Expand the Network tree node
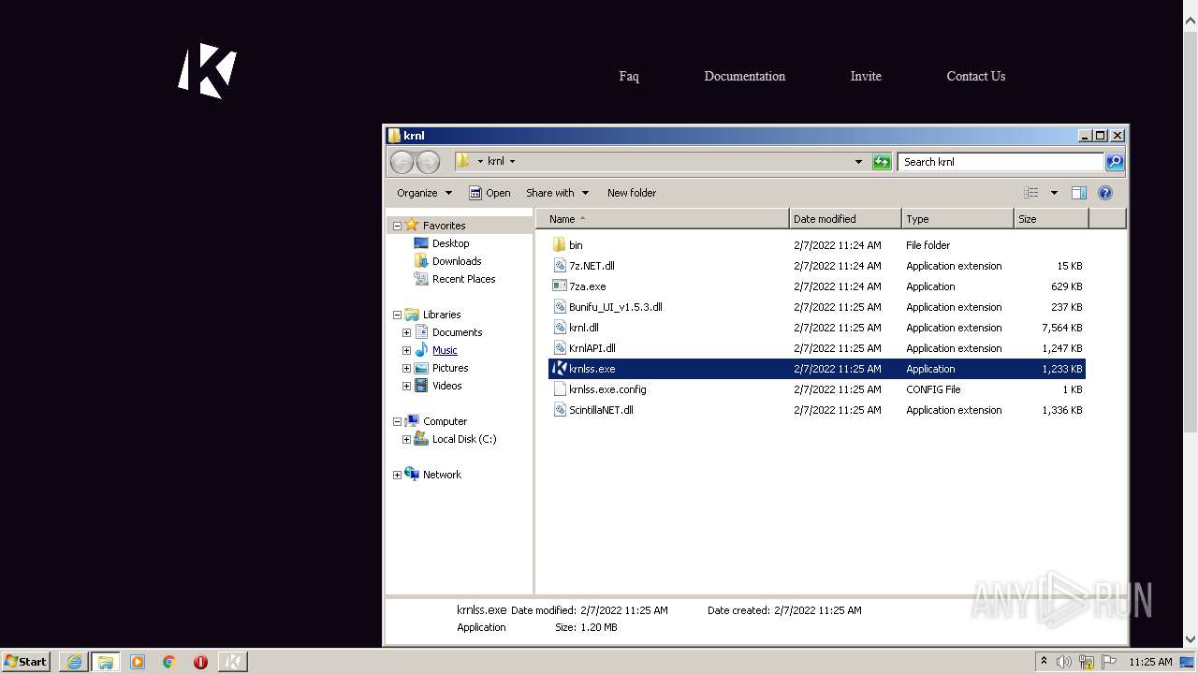Screen dimensions: 1198x674 [x=397, y=475]
